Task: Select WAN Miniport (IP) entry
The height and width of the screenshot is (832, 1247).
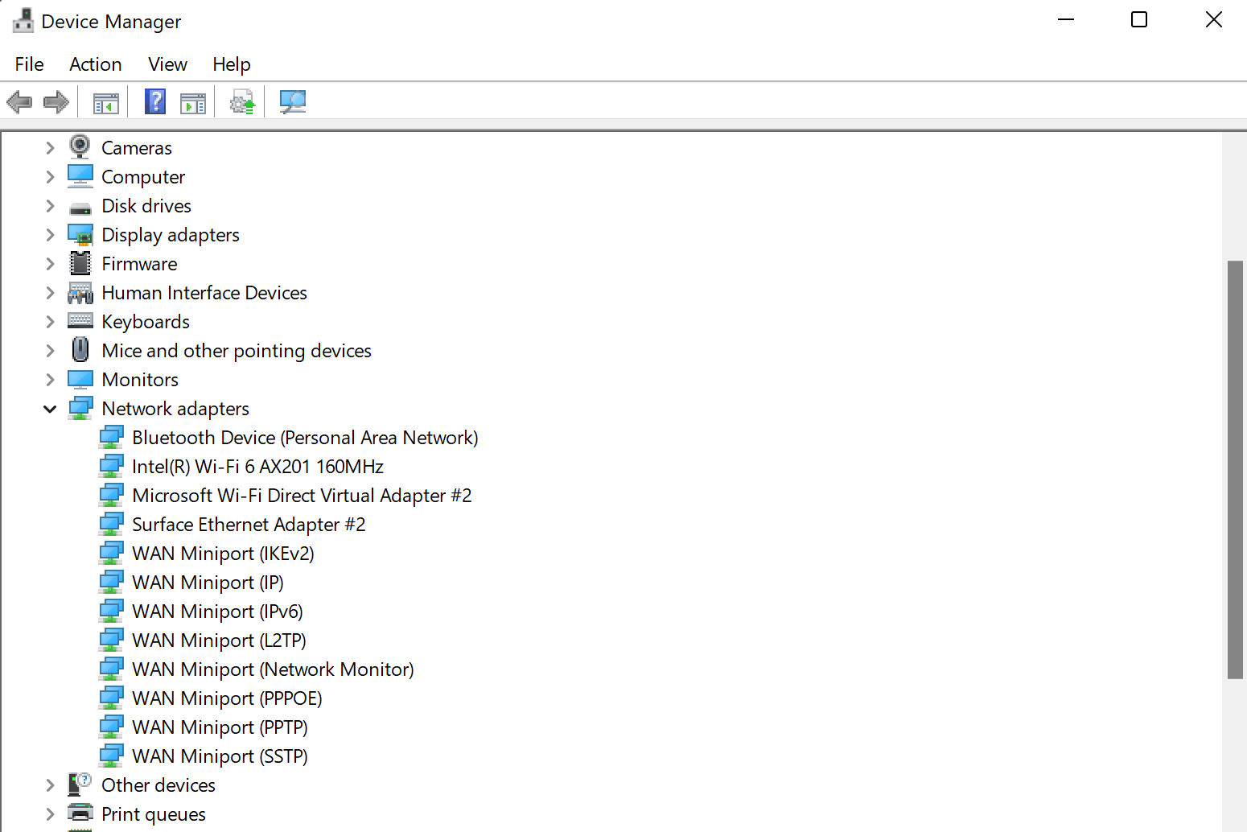Action: tap(208, 583)
